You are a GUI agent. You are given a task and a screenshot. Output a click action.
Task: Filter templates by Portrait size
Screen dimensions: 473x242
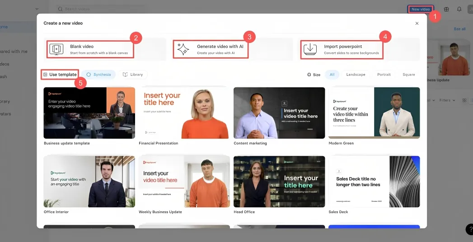[x=384, y=74]
